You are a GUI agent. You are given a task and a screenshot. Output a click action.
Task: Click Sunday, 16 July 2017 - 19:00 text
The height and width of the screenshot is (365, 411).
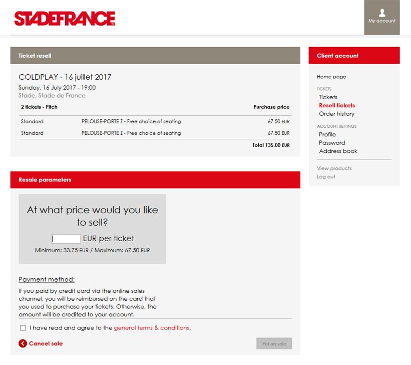point(57,88)
